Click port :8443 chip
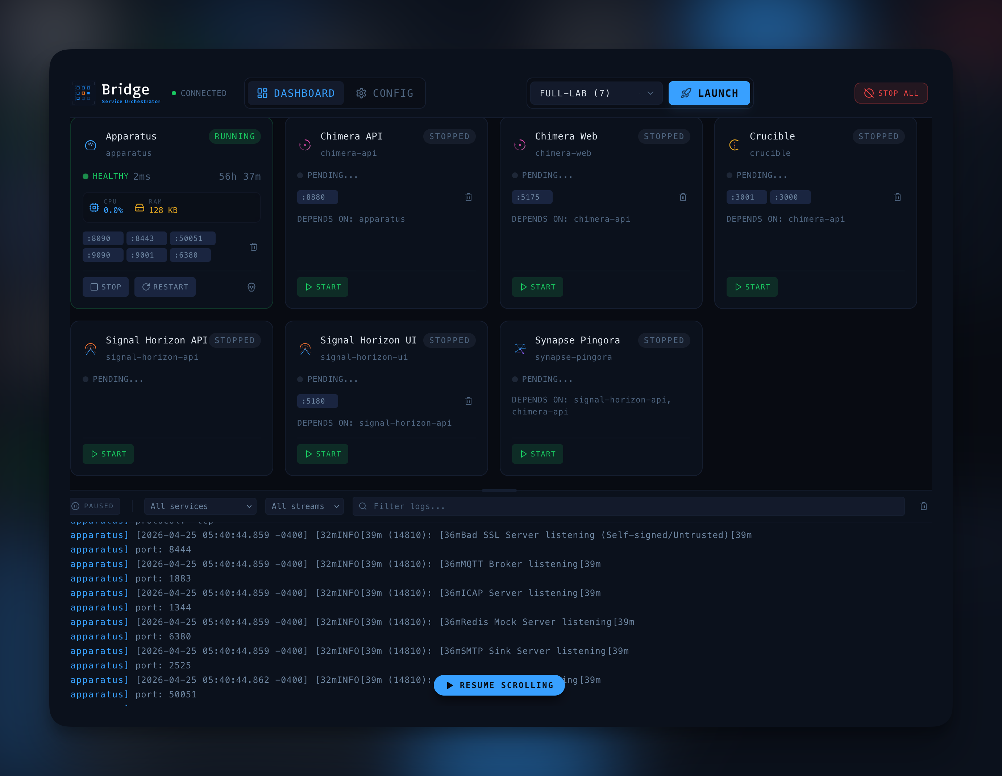 tap(146, 238)
